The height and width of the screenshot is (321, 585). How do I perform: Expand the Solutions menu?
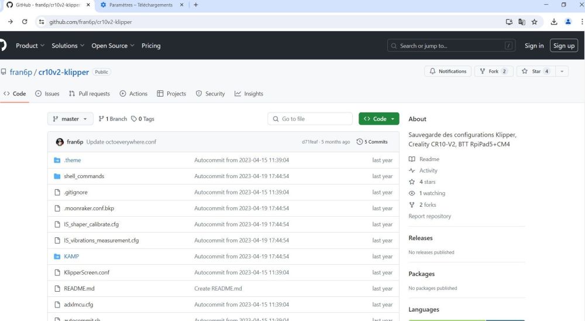(68, 46)
